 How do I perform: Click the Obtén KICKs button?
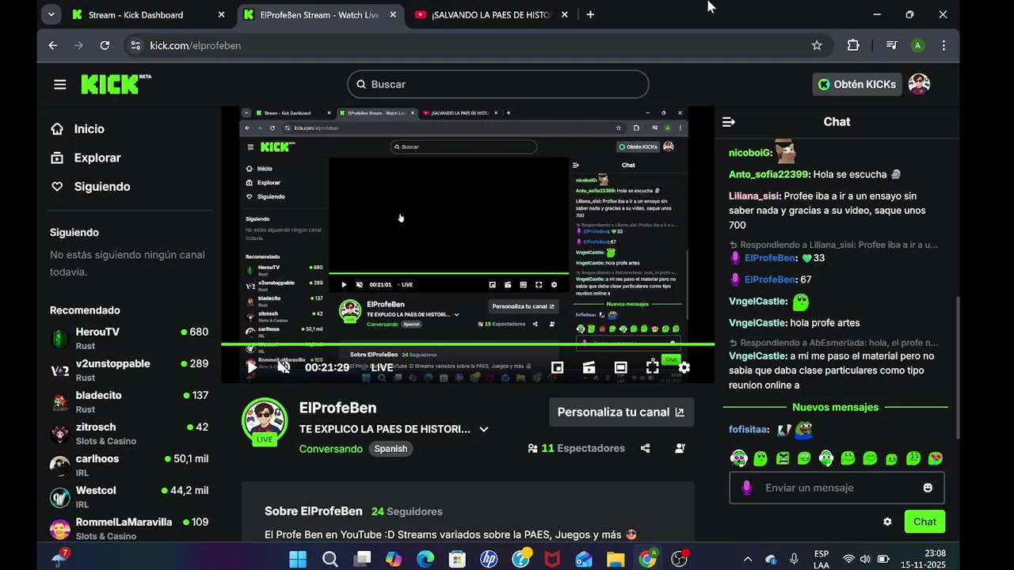pyautogui.click(x=857, y=84)
